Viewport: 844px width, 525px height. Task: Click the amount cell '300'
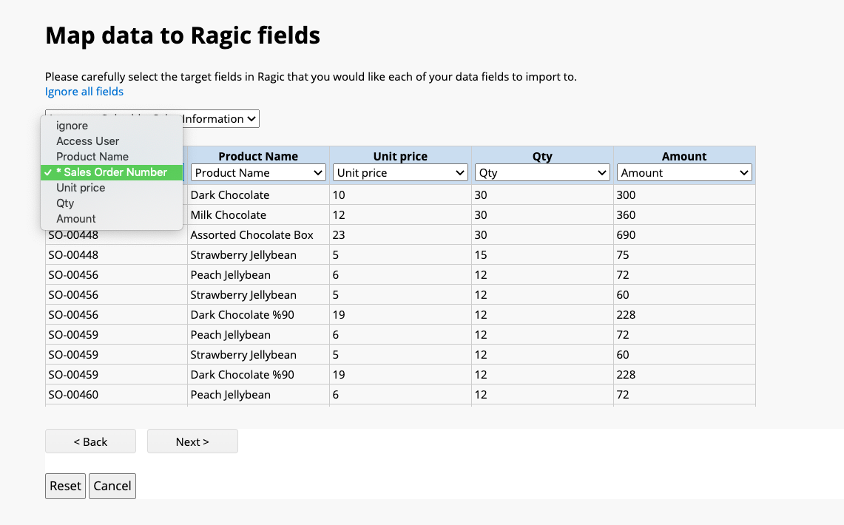(x=684, y=194)
